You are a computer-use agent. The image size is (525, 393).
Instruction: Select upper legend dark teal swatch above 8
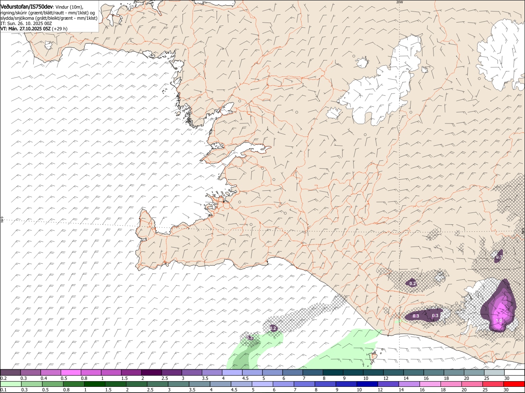(333, 372)
